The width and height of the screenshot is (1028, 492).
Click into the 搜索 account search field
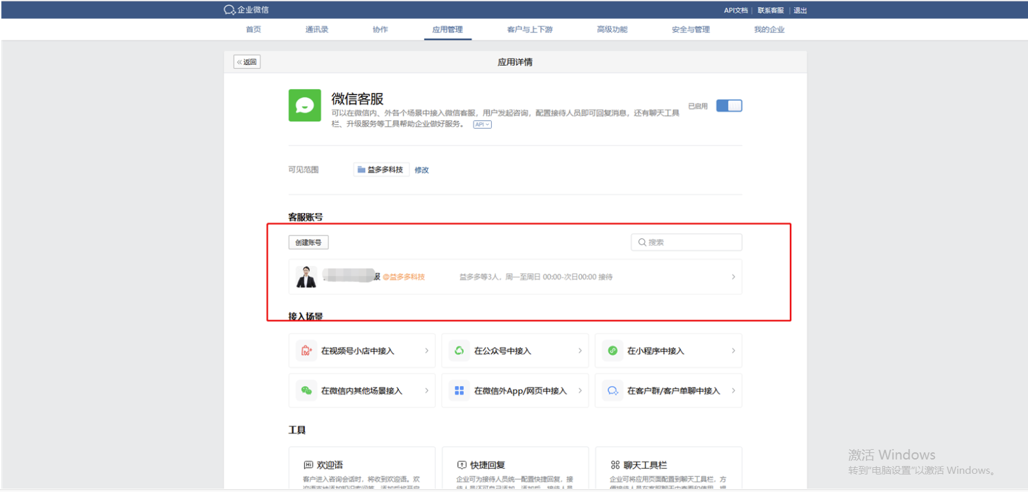(691, 242)
